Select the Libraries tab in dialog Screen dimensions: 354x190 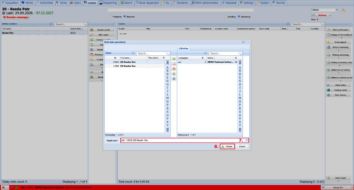point(184,49)
